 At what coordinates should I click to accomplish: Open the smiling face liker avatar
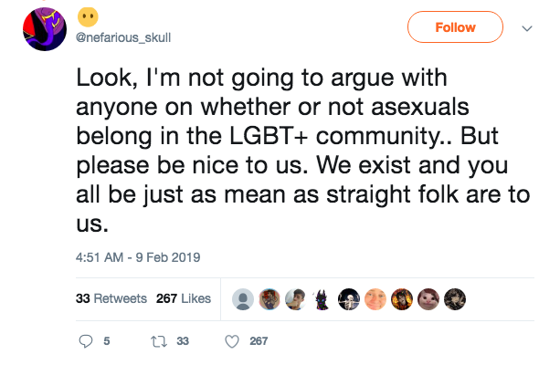coord(375,299)
